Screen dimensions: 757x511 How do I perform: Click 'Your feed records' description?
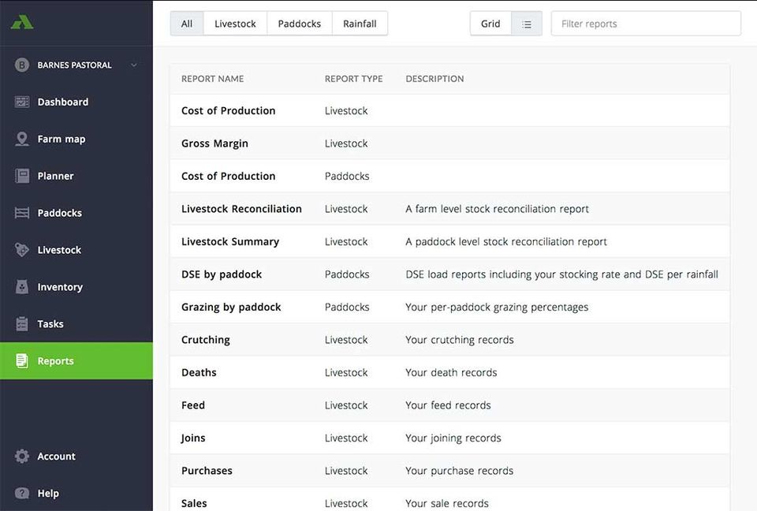pos(448,405)
